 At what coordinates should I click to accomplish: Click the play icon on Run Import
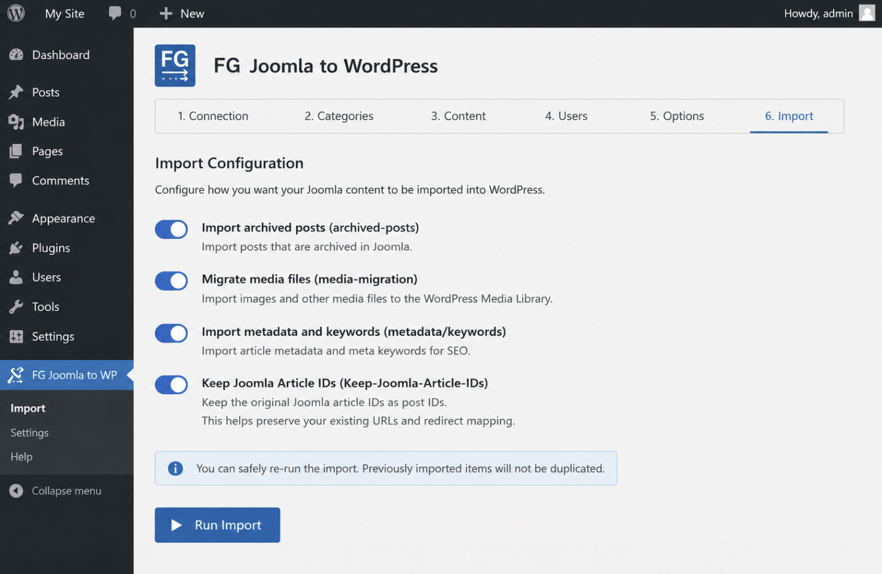click(x=176, y=525)
